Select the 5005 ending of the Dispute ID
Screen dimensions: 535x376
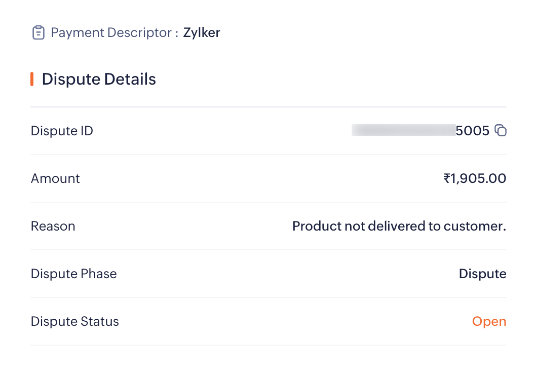pyautogui.click(x=473, y=131)
